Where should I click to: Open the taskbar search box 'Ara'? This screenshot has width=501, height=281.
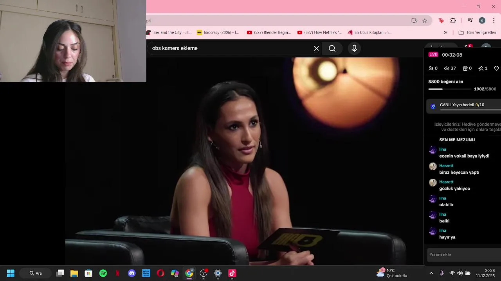(x=35, y=273)
